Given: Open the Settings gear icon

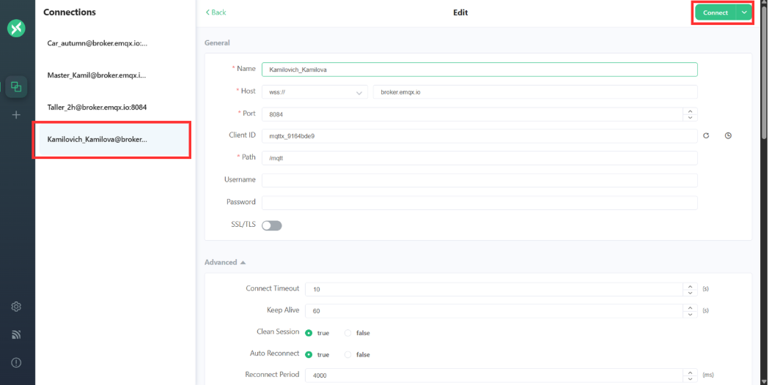Looking at the screenshot, I should (16, 307).
